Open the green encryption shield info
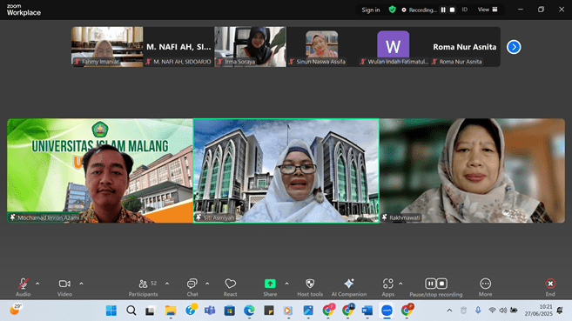572x321 pixels. 392,10
